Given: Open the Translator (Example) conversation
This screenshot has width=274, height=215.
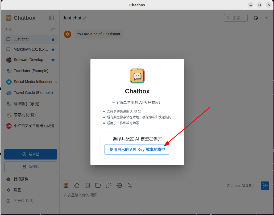Looking at the screenshot, I should tap(31, 71).
